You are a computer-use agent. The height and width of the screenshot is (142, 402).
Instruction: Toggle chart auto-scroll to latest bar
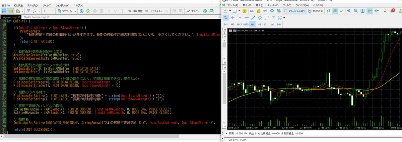[x=370, y=11]
